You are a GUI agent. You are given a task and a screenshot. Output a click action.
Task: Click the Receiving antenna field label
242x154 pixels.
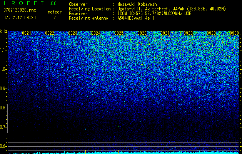click(x=88, y=18)
